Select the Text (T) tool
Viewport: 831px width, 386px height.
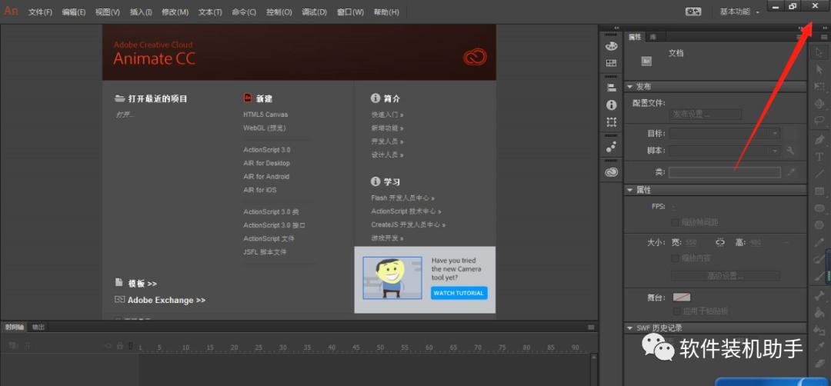pos(819,157)
